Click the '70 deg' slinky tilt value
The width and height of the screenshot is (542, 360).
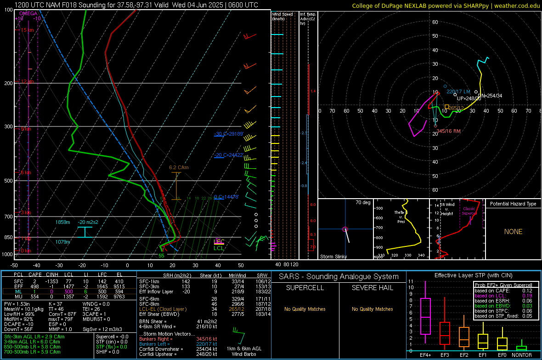click(362, 202)
